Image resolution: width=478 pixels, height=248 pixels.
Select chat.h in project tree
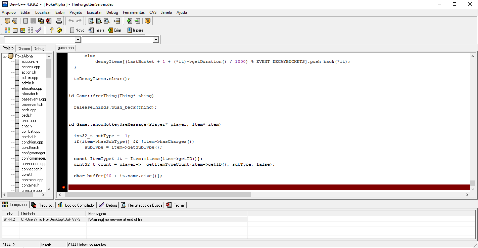point(27,126)
